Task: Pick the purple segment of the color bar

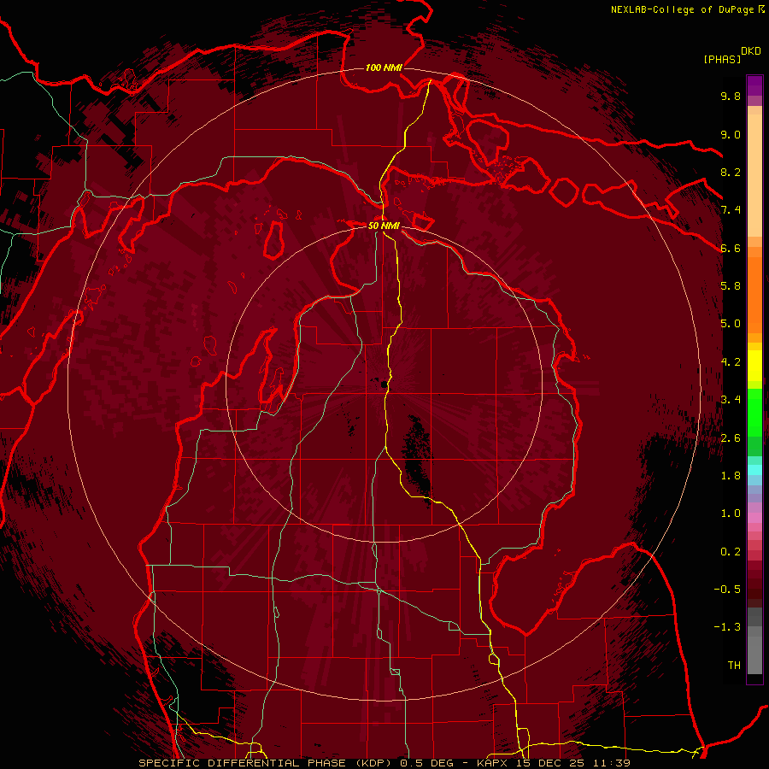Action: click(754, 85)
